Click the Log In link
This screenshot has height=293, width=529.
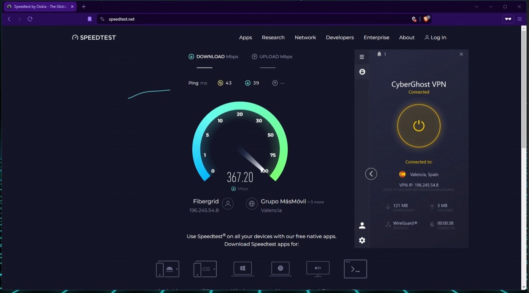point(435,38)
